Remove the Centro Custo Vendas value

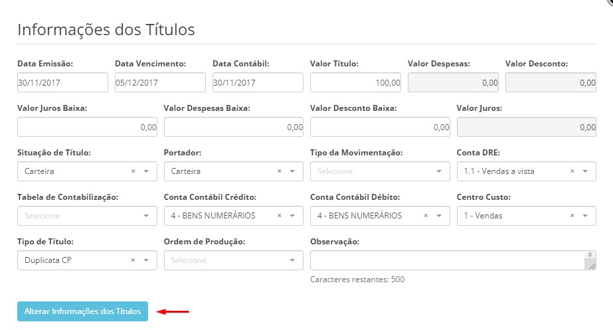(572, 216)
